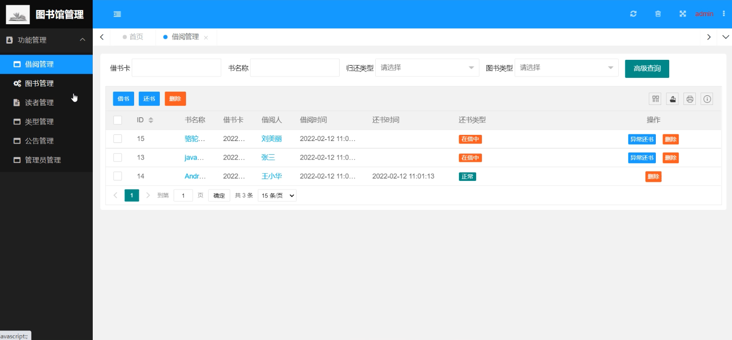
Task: Open the 归还类型 dropdown
Action: pos(427,67)
